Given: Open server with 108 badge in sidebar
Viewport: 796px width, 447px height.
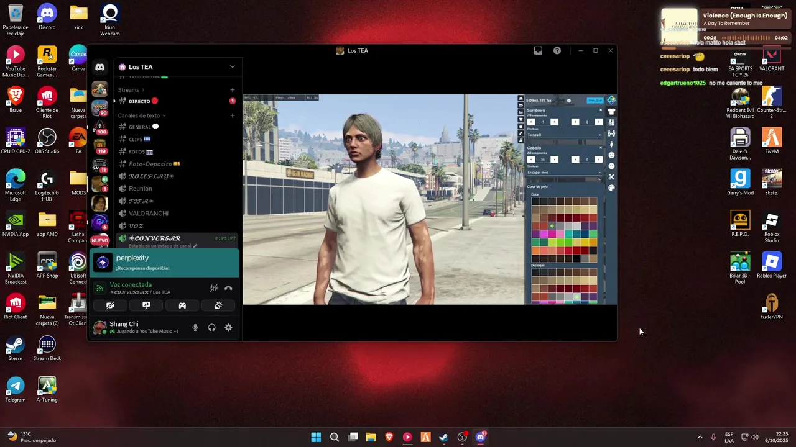Looking at the screenshot, I should point(99,127).
